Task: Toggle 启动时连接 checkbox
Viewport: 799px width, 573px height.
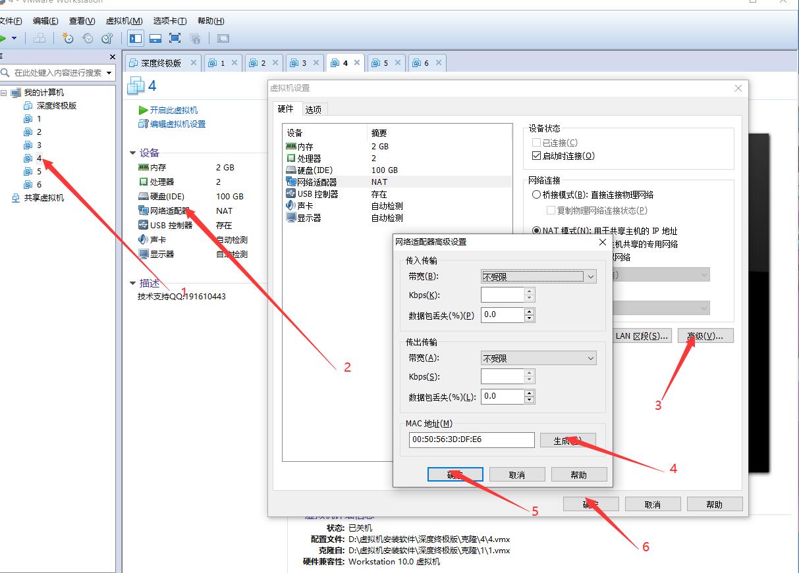Action: [536, 156]
